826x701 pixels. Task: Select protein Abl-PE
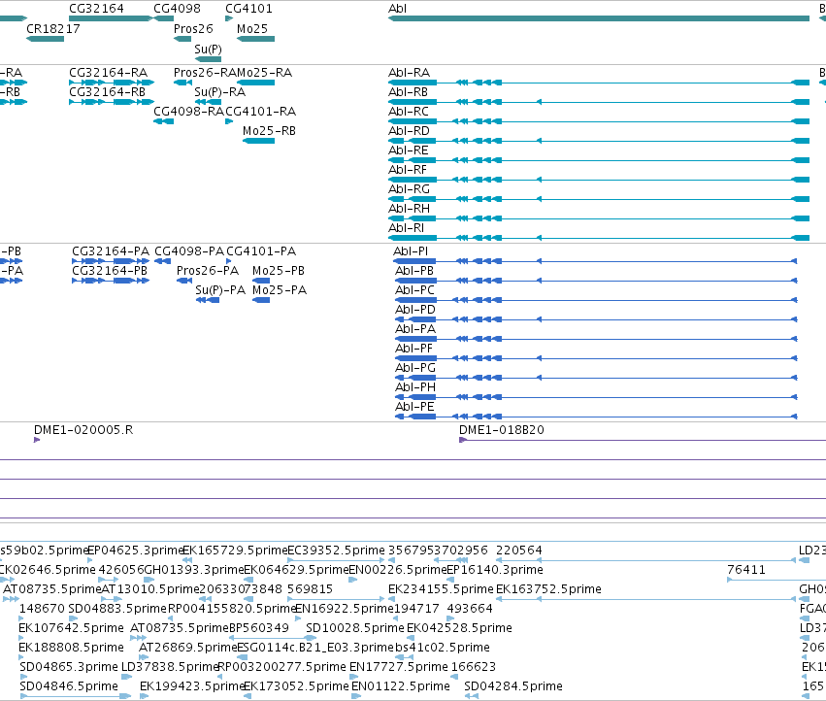tap(595, 417)
